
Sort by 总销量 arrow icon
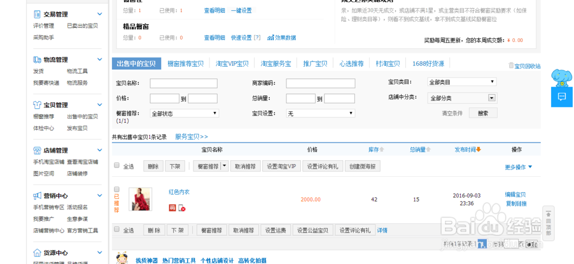click(x=428, y=149)
